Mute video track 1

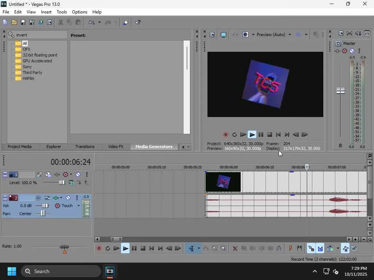pos(78,175)
